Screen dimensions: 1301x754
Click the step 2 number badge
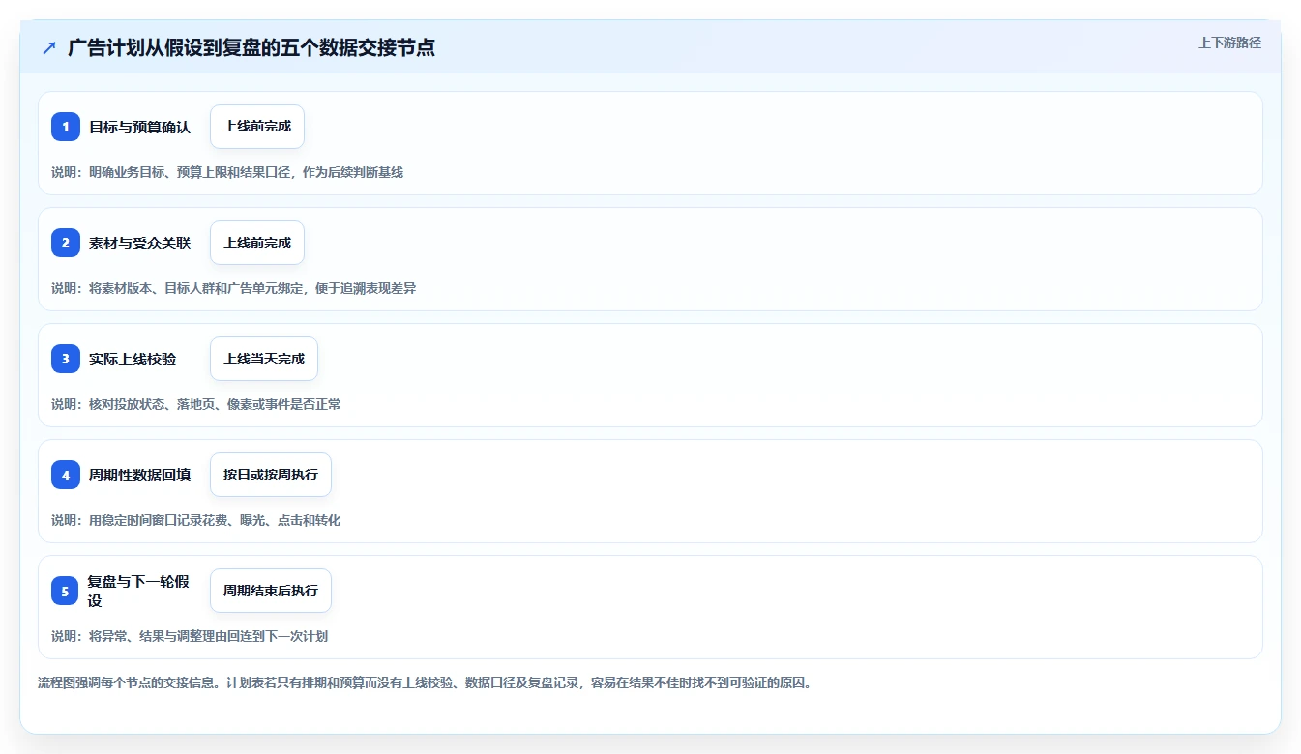66,243
